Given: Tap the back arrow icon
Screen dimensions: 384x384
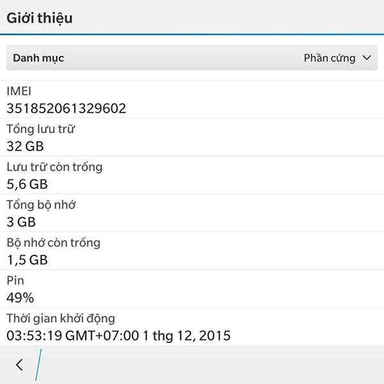Looking at the screenshot, I should tap(19, 365).
